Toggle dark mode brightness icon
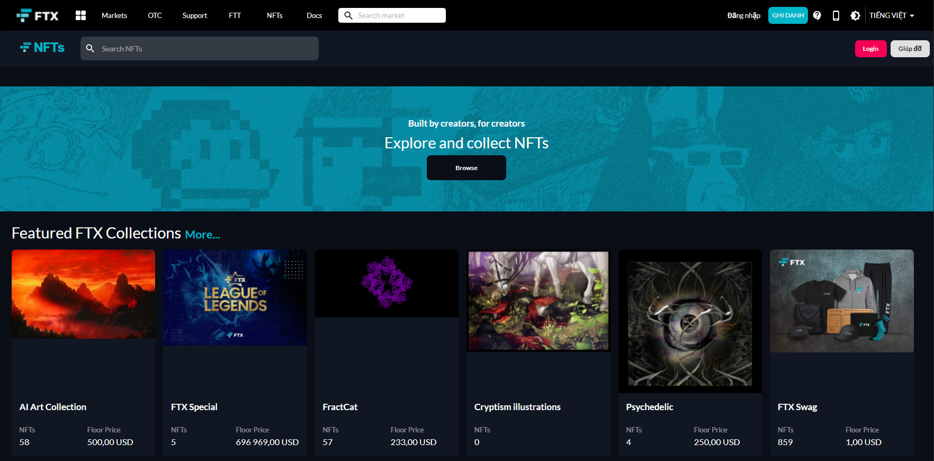Viewport: 934px width, 461px height. pyautogui.click(x=855, y=15)
